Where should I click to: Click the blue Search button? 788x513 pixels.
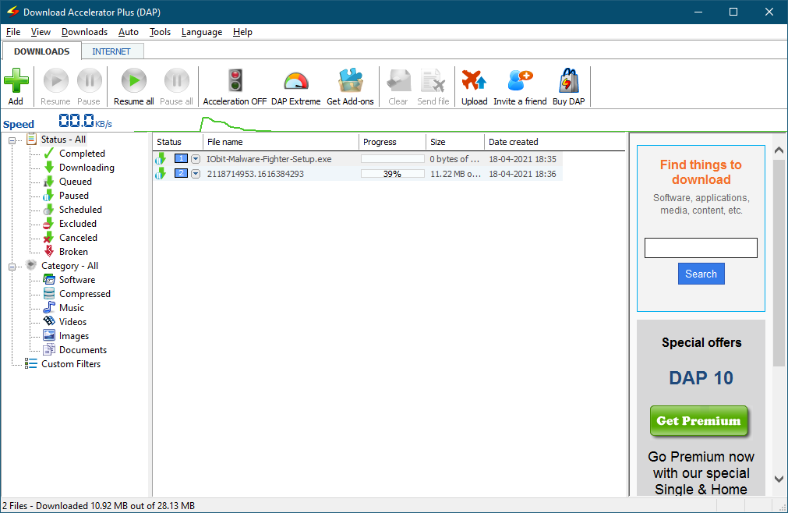(701, 274)
